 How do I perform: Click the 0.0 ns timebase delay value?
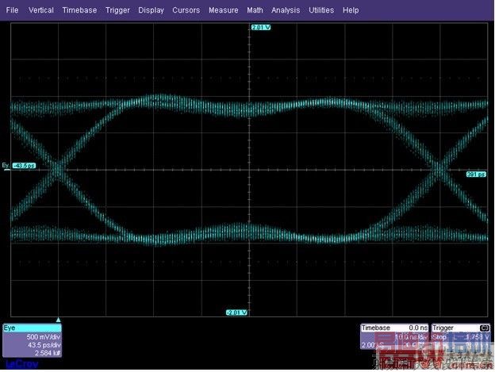pos(418,328)
